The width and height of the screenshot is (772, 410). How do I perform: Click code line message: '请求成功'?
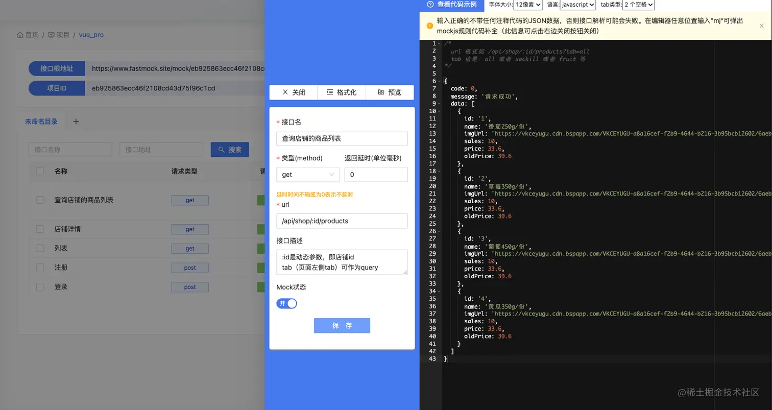484,96
